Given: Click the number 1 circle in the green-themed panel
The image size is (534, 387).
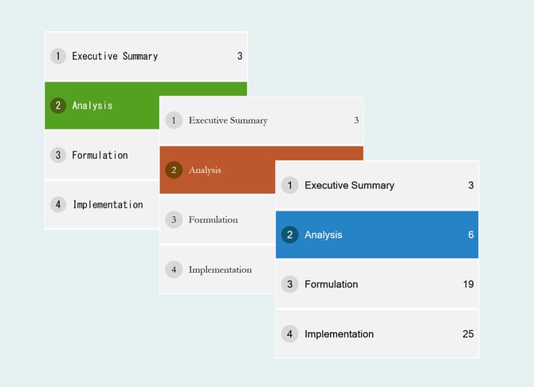Looking at the screenshot, I should click(x=58, y=57).
